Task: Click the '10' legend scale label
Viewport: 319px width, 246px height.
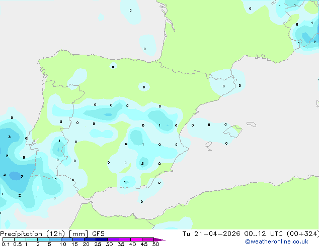Action: tap(63, 244)
